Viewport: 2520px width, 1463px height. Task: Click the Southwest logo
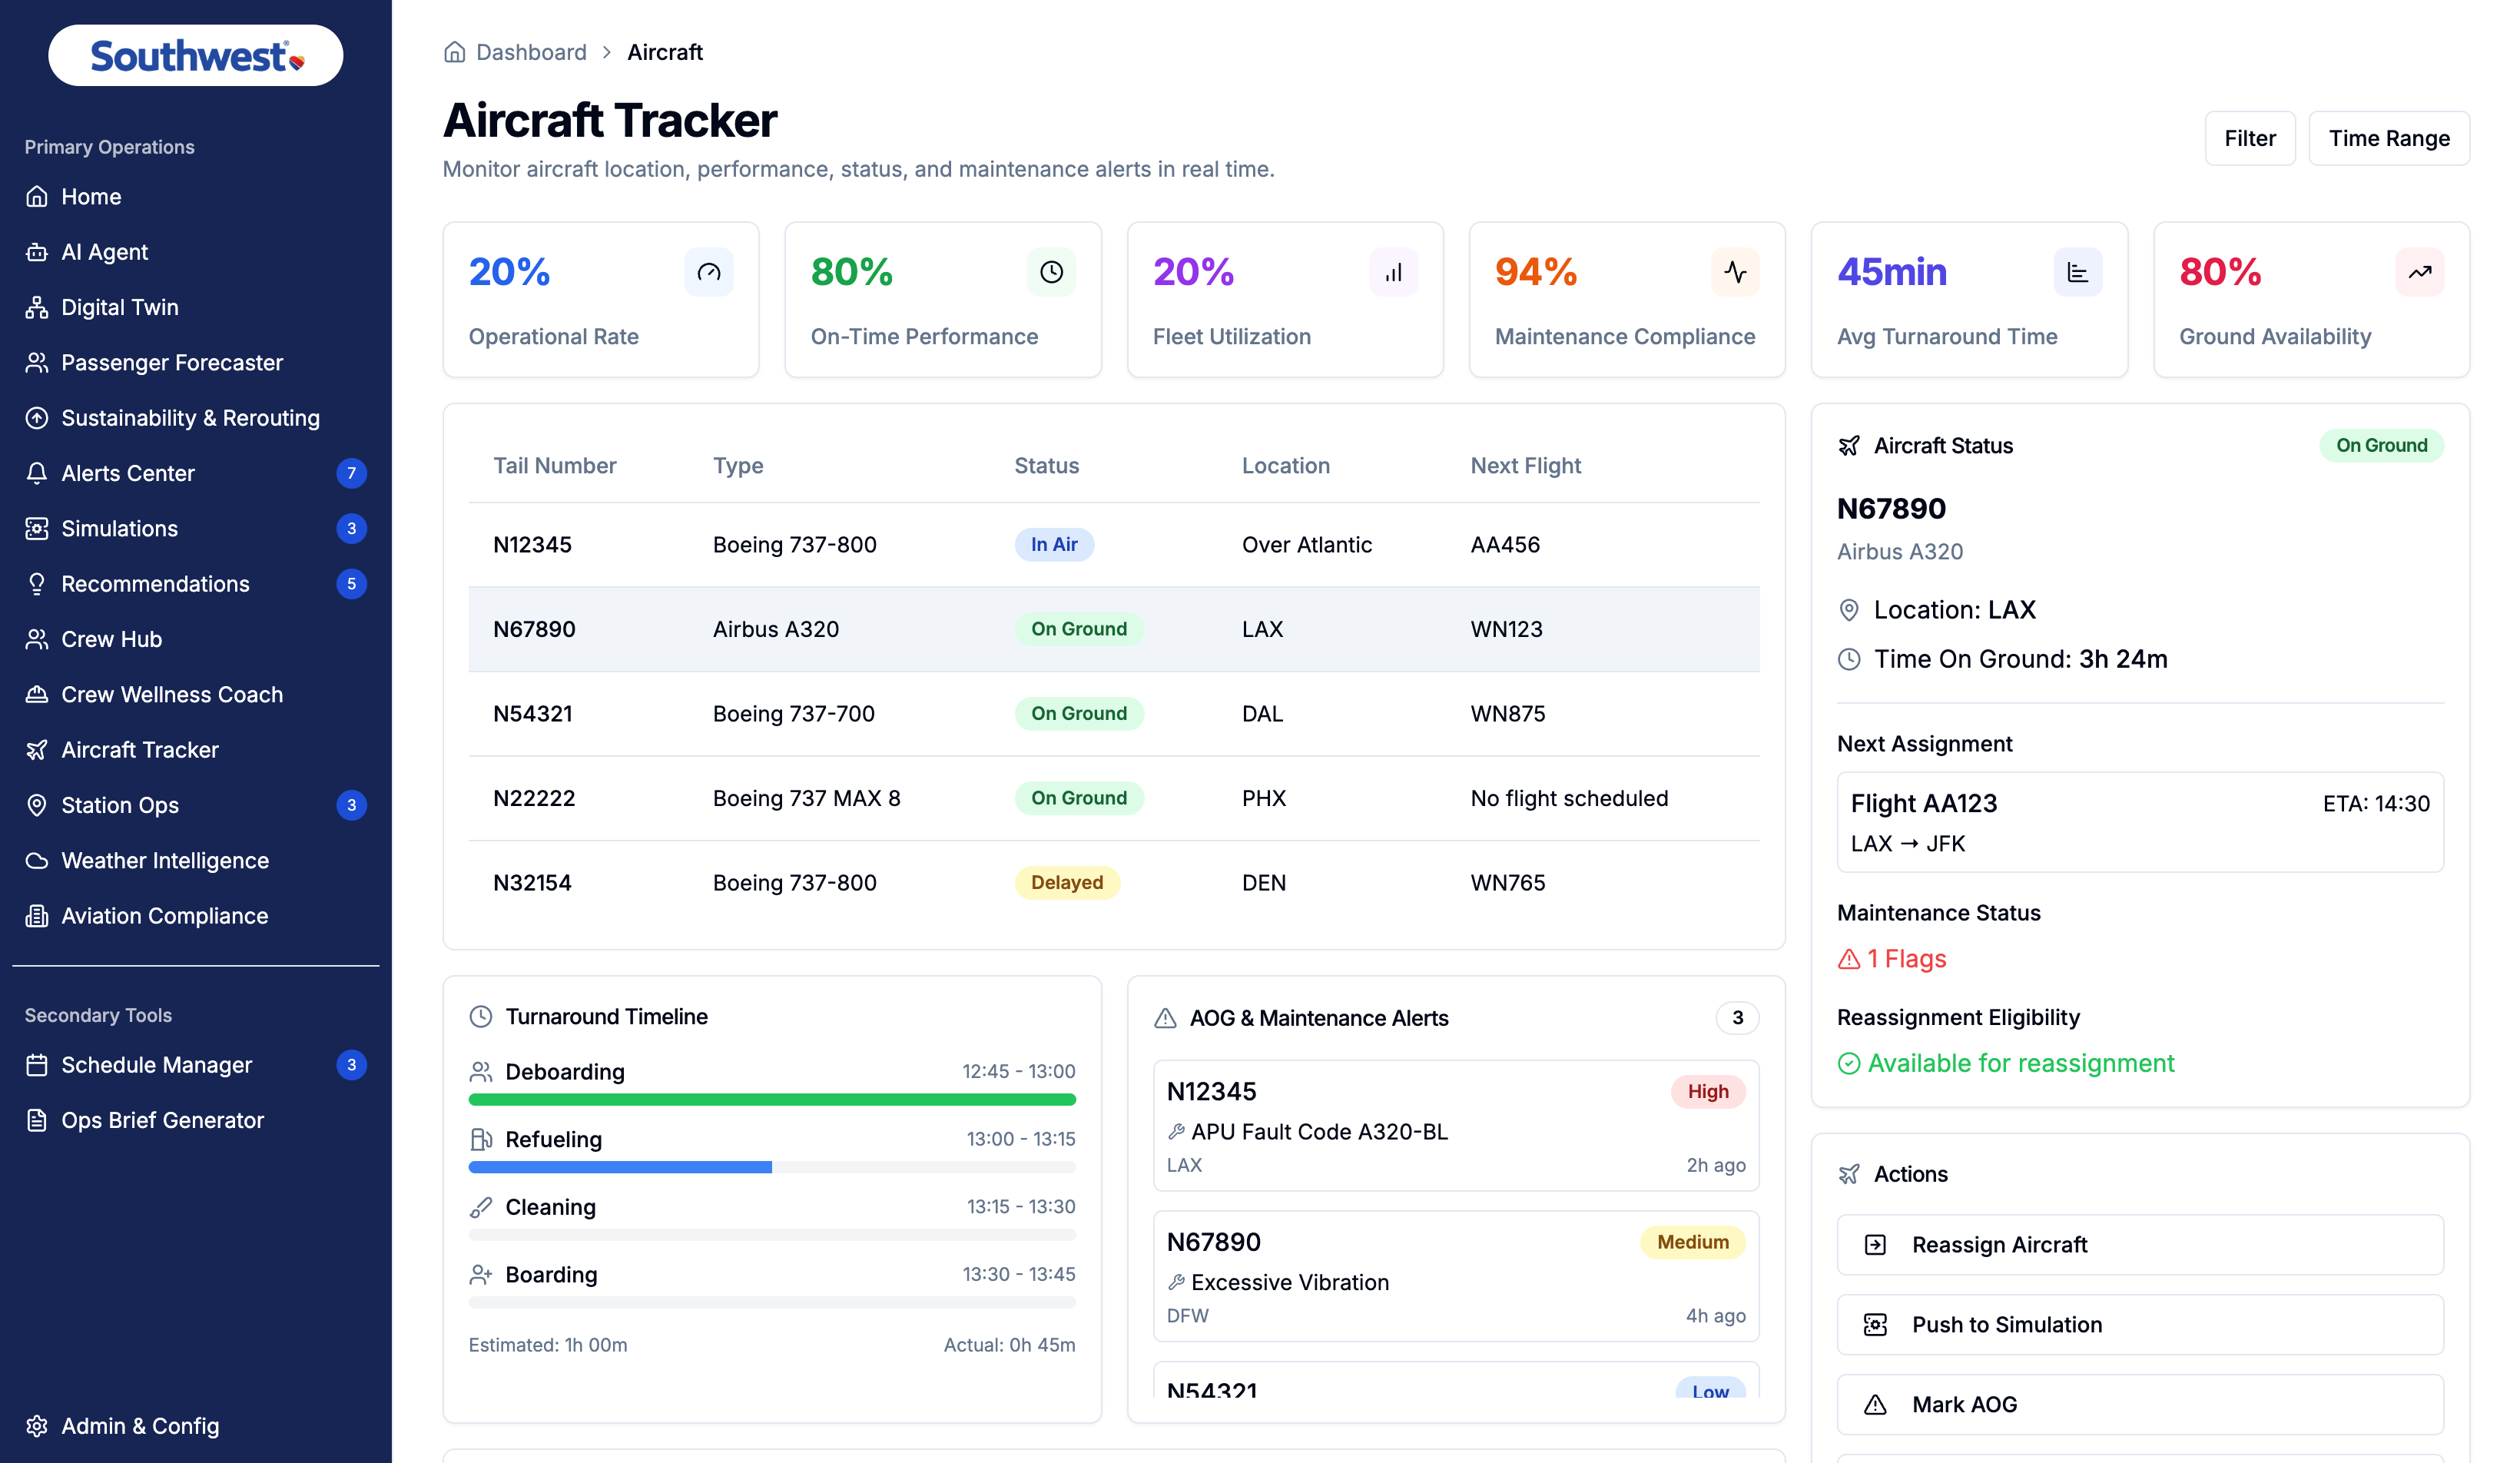(196, 56)
